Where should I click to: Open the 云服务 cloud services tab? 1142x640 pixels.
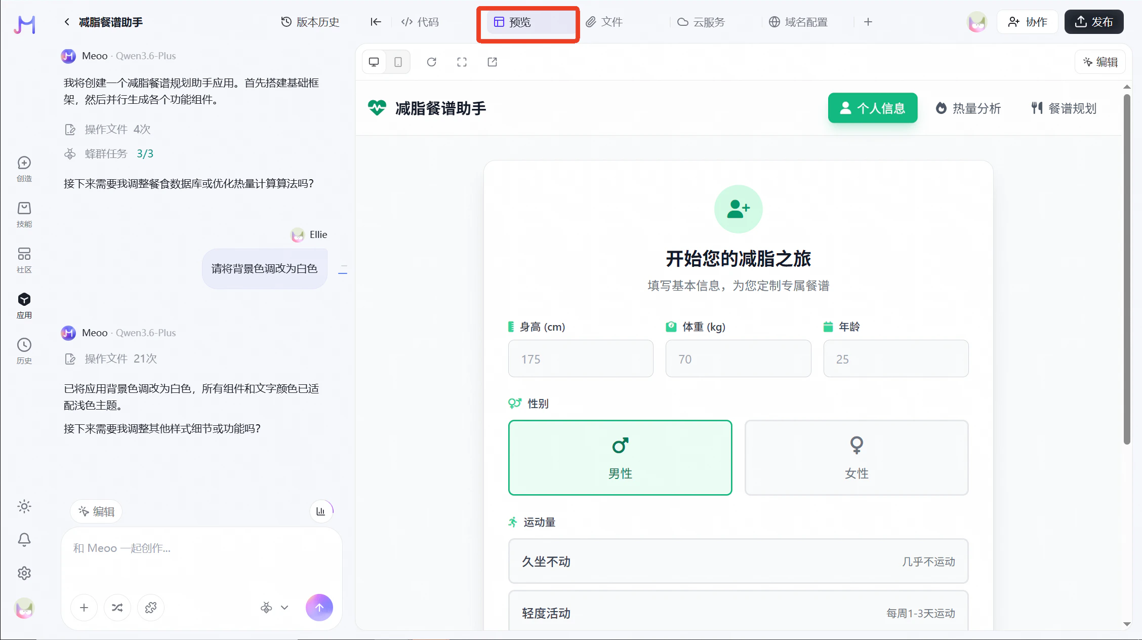pos(701,22)
